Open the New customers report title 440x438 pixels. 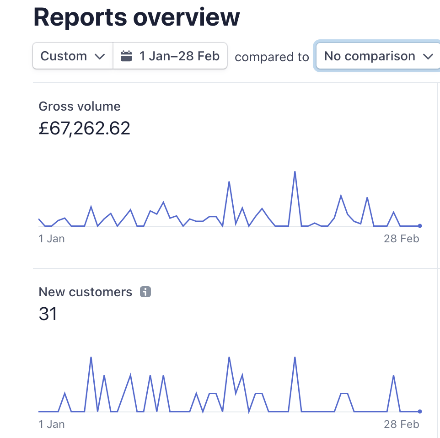coord(86,292)
